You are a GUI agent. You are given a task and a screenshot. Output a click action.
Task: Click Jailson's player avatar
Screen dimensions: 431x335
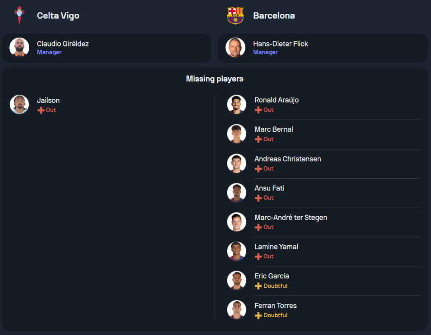[19, 104]
